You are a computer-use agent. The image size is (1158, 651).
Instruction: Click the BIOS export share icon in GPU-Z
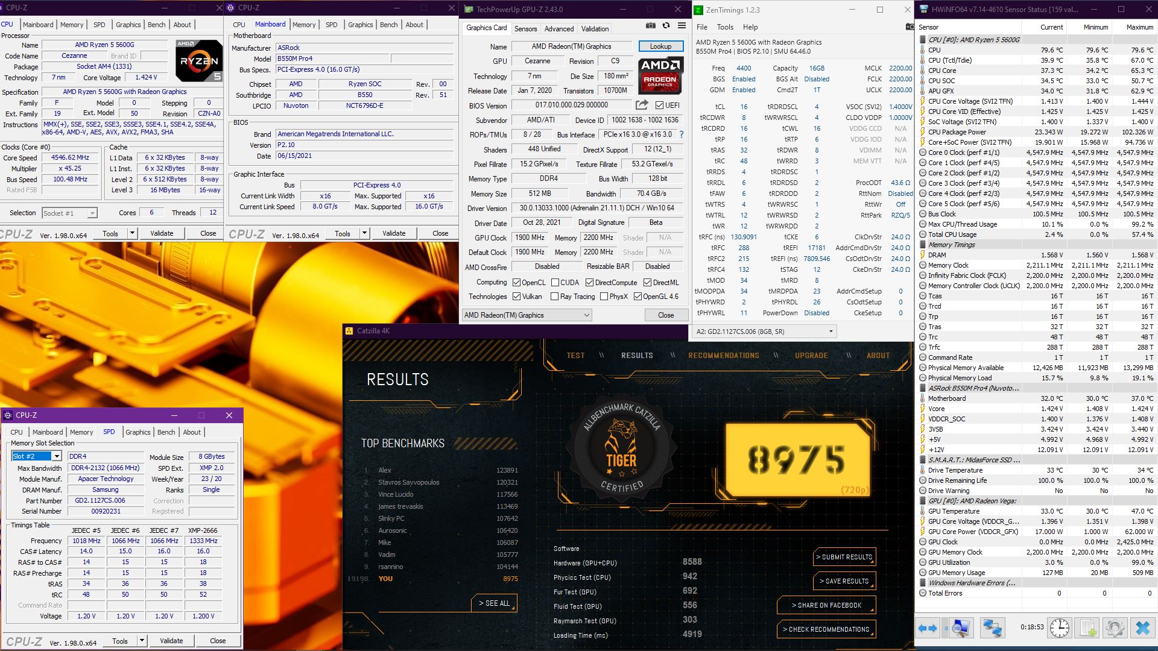[x=642, y=105]
